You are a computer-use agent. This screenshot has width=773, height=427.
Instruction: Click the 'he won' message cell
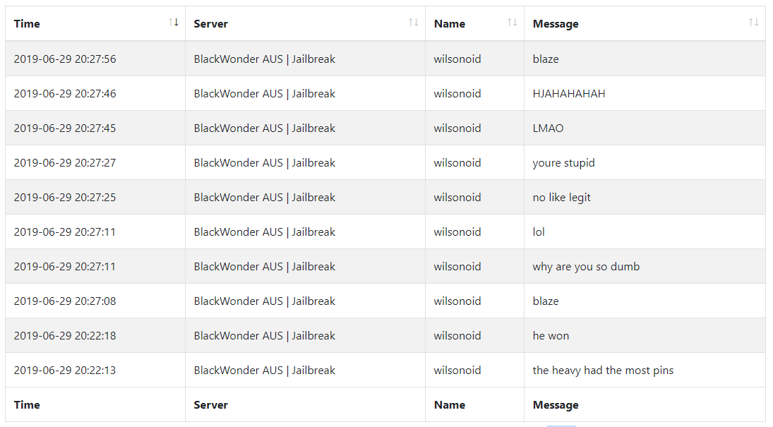645,335
